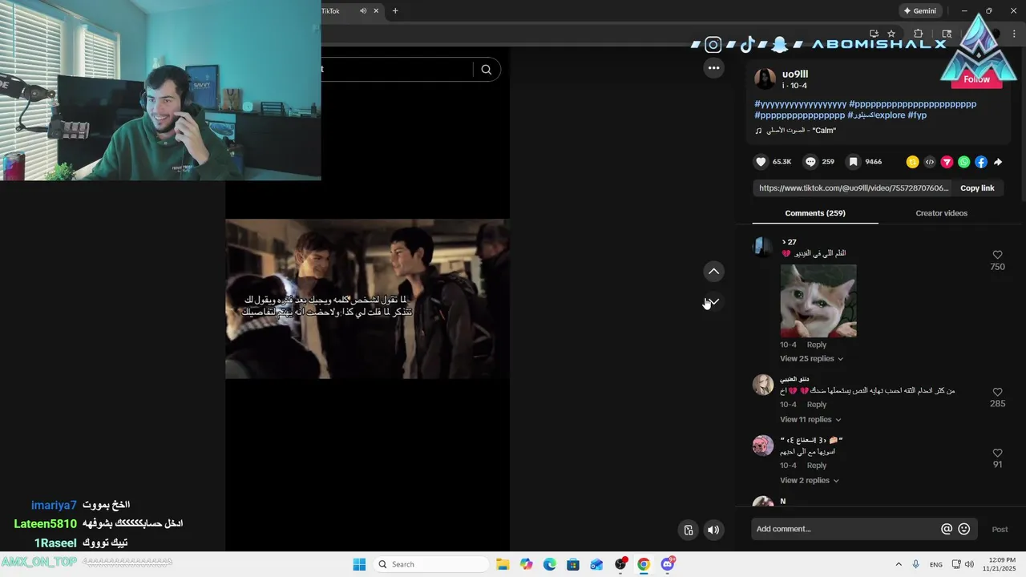Screen dimensions: 1026x577
Task: Like the comment with 750 likes
Action: pos(997,255)
